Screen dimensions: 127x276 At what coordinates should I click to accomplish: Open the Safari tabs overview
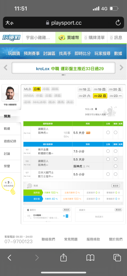tap(117, 258)
